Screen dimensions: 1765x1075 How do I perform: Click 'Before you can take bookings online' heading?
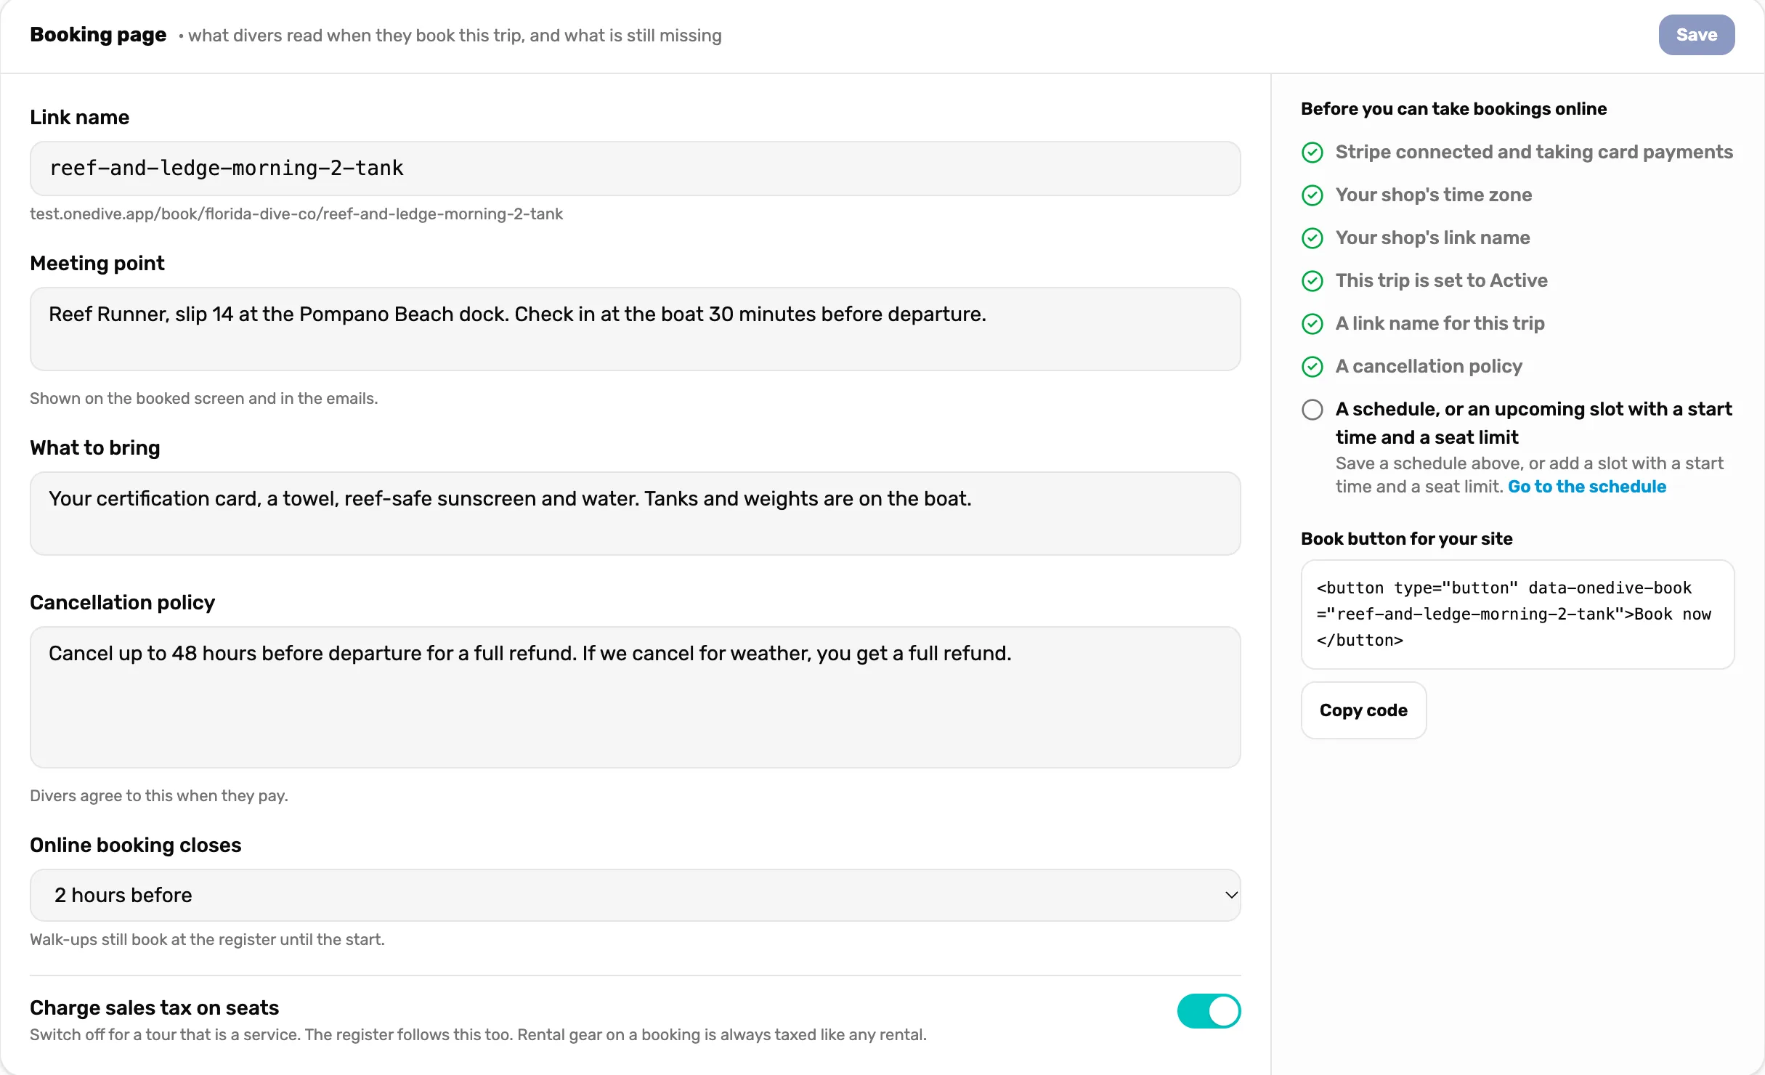1453,109
